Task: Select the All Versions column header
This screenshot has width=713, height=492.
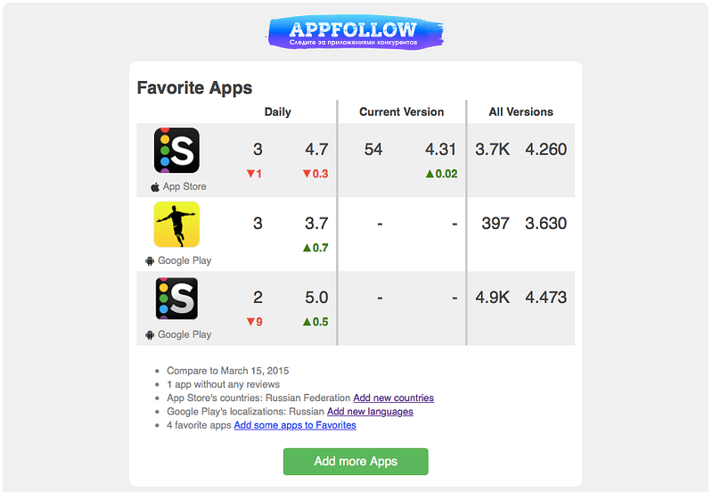Action: (520, 112)
